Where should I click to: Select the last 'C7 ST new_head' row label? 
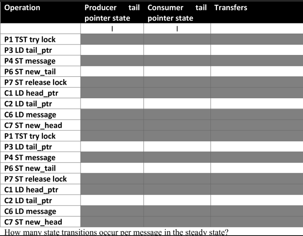tap(33, 222)
